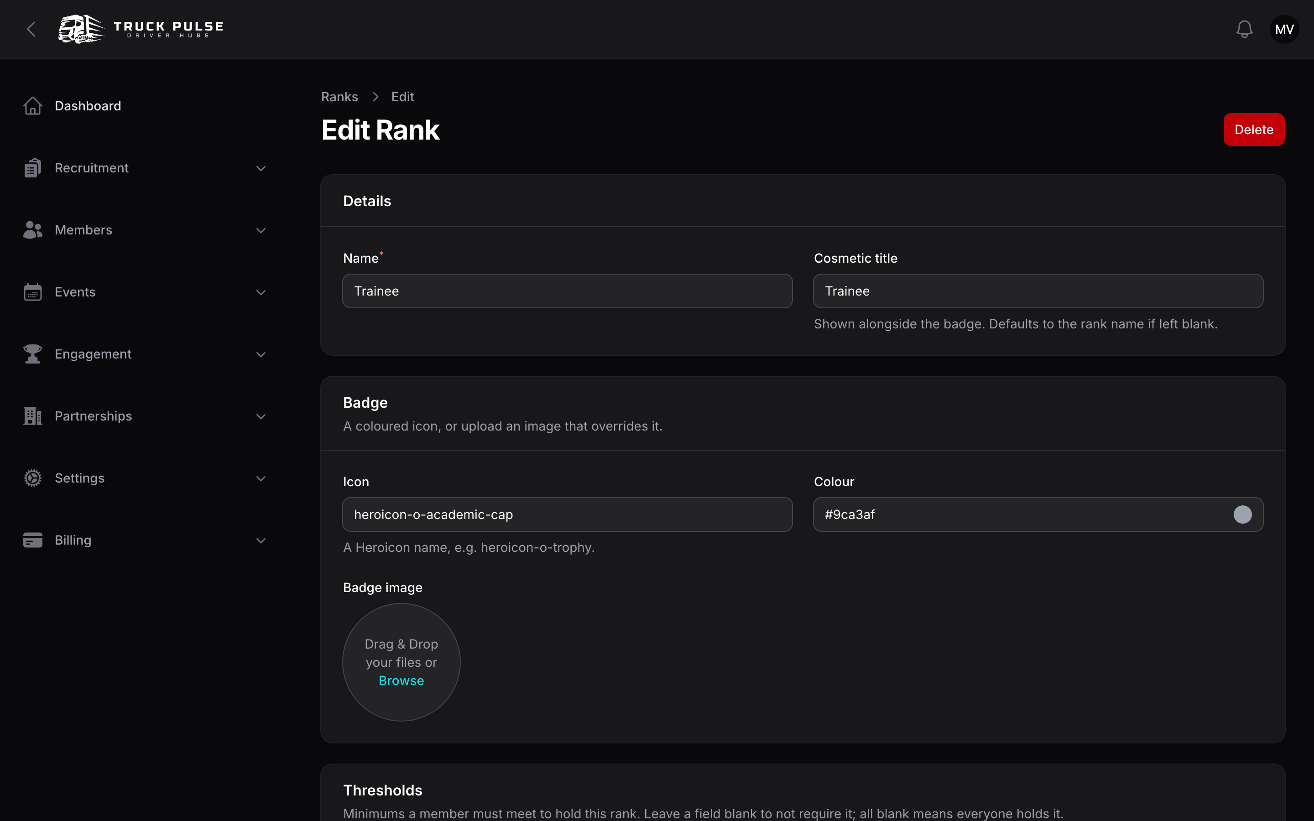Screen dimensions: 1314x821
Task: Open the Truck Pulse logo home link
Action: [141, 29]
